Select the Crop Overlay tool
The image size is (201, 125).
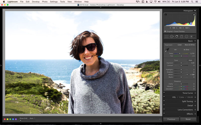166,36
